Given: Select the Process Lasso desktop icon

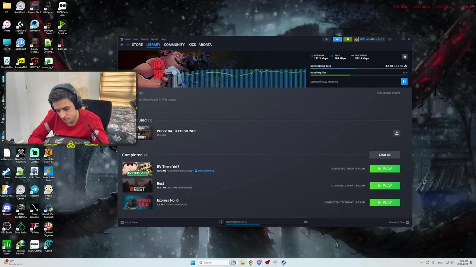Looking at the screenshot, I should pyautogui.click(x=7, y=247).
